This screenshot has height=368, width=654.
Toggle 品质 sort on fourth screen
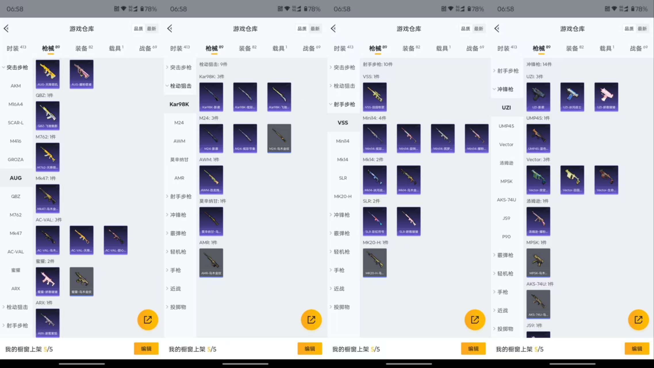click(x=629, y=28)
